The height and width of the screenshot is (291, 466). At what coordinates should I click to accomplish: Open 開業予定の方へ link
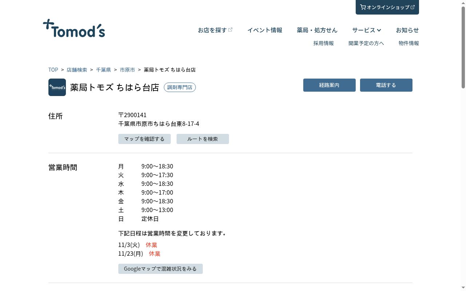click(366, 43)
